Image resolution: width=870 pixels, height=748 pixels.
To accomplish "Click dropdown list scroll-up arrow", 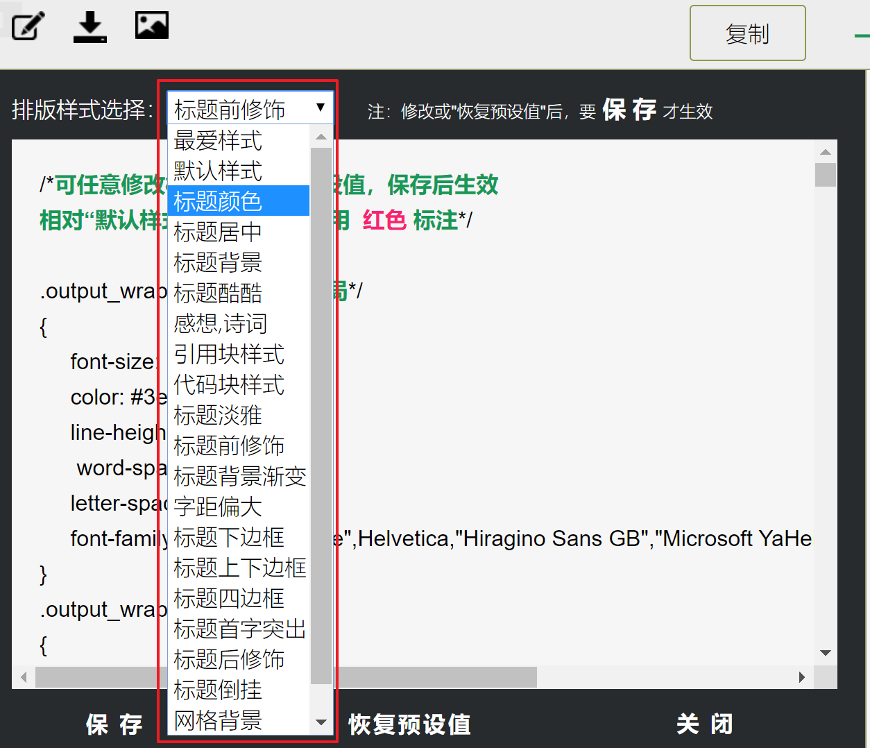I will pos(321,137).
